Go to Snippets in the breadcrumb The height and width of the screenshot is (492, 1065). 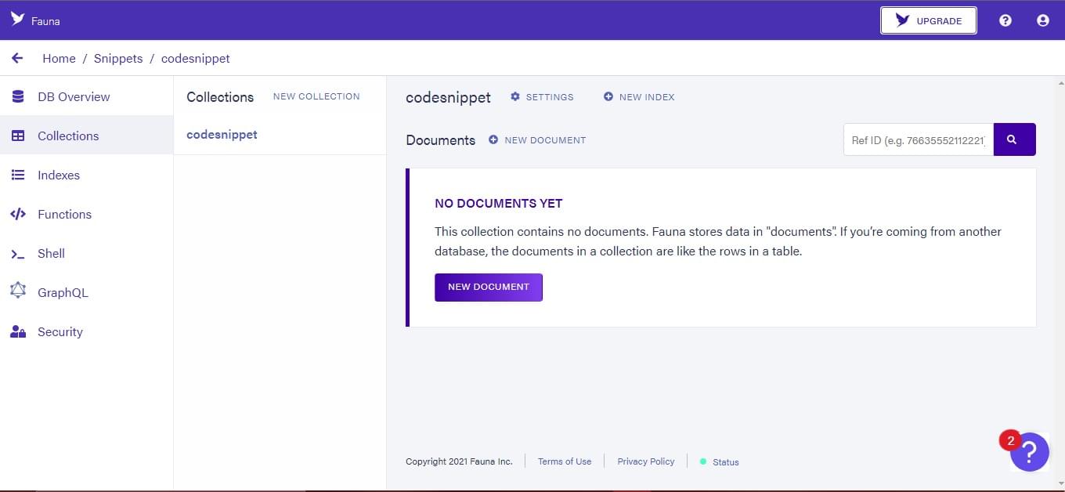tap(118, 59)
